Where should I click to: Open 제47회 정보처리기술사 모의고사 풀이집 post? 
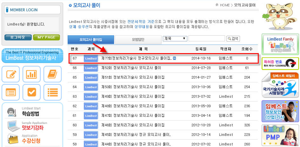(x=133, y=115)
